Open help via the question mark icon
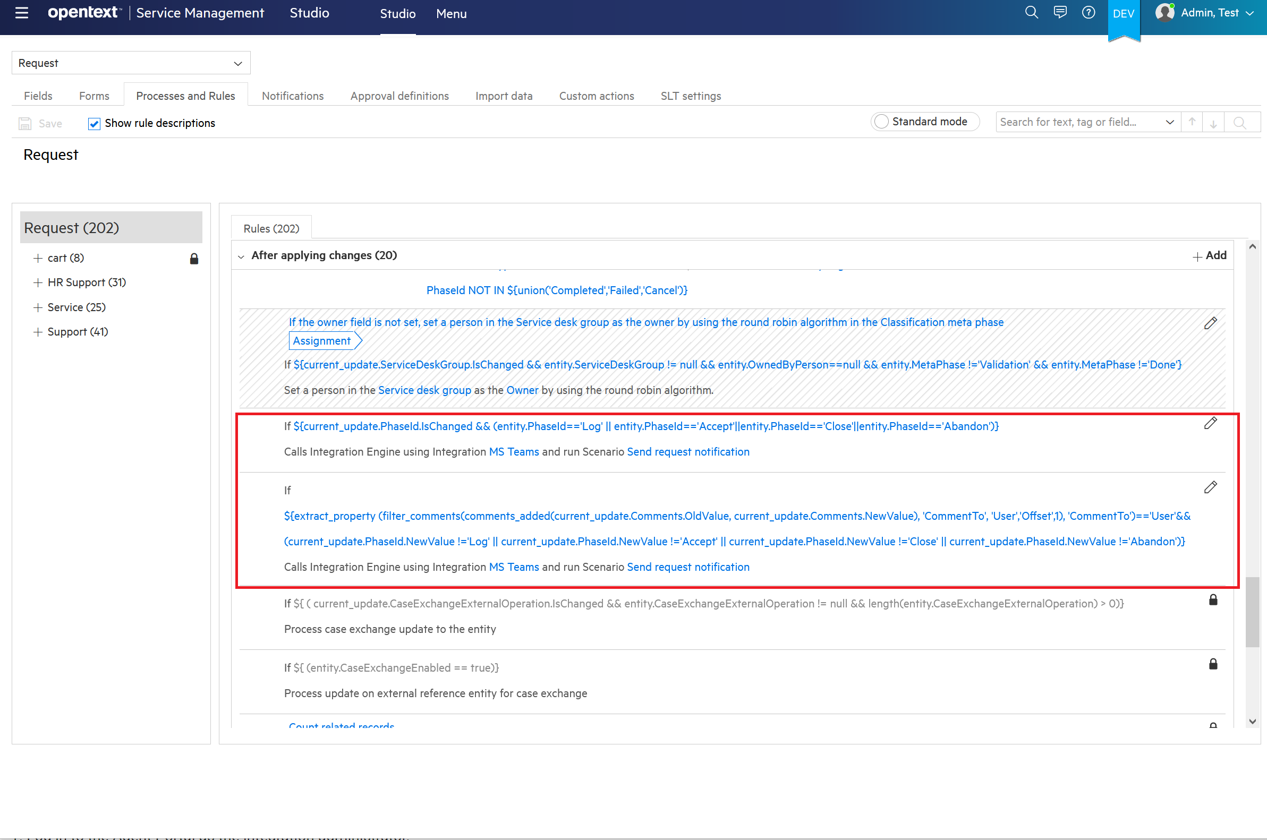 (1089, 12)
